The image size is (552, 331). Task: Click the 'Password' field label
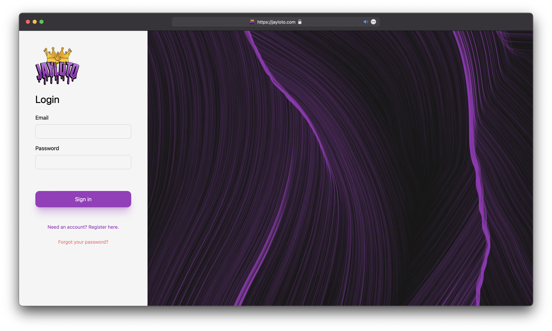[47, 148]
